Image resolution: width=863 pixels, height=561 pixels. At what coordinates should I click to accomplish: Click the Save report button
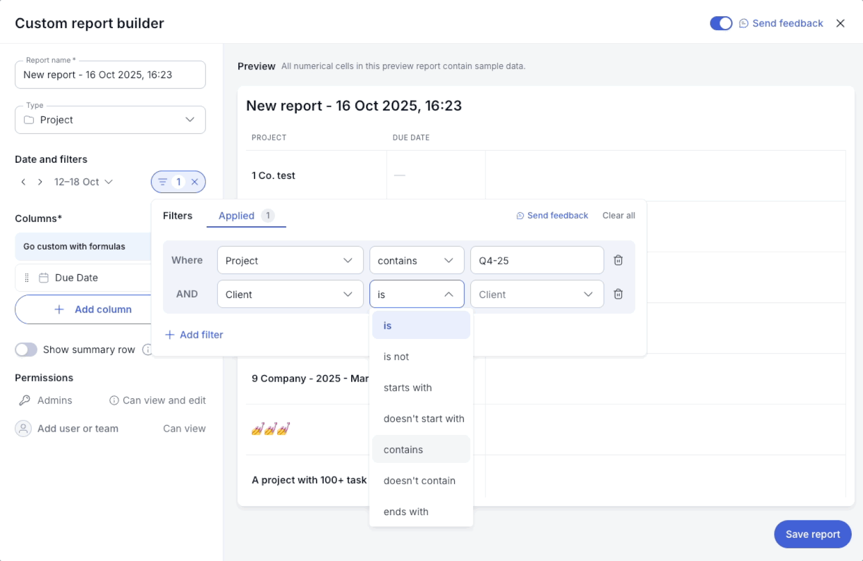[x=812, y=534]
